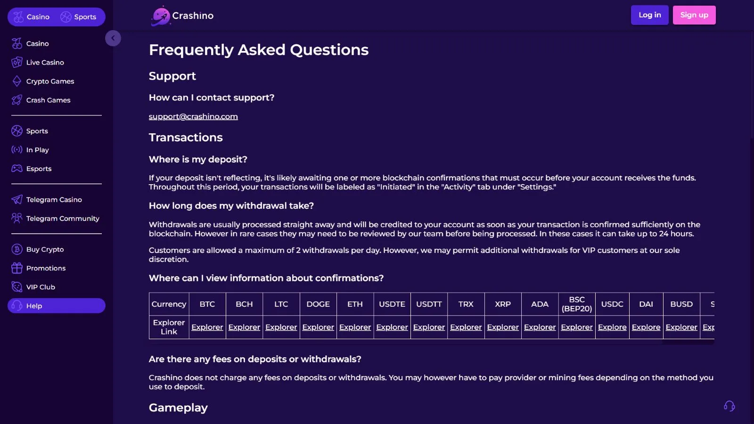This screenshot has width=754, height=424.
Task: Open the support@crashino.com email link
Action: (193, 116)
